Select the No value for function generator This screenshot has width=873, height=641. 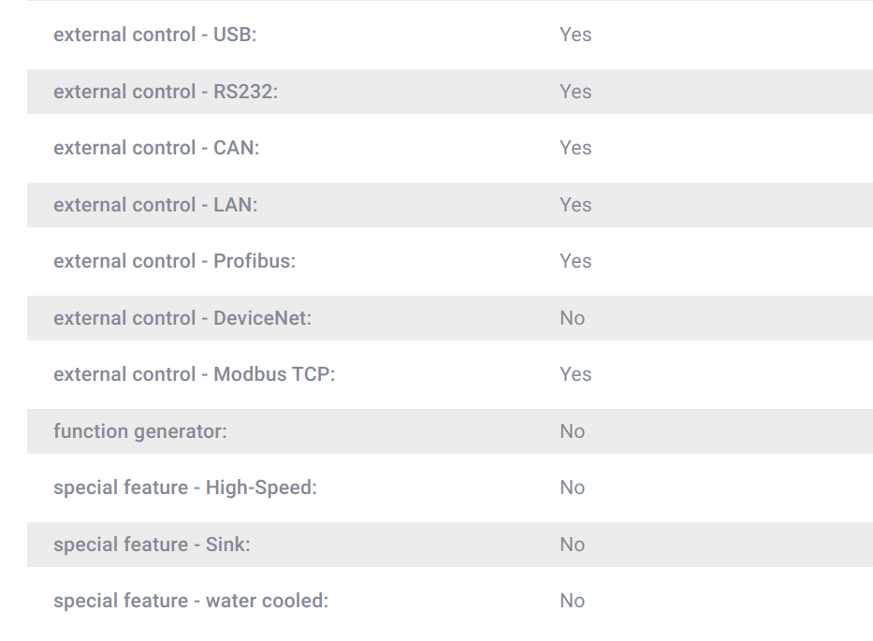pyautogui.click(x=572, y=431)
